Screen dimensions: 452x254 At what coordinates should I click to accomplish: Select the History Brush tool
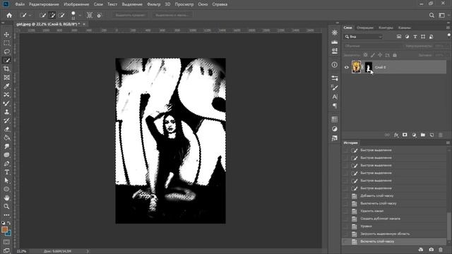click(x=6, y=121)
